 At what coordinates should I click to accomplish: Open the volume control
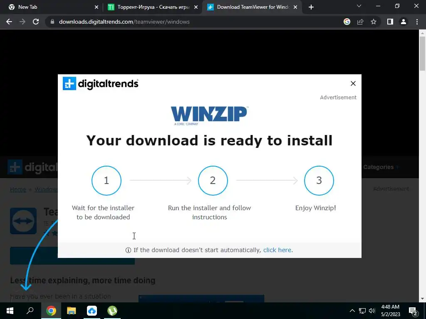pos(372,311)
